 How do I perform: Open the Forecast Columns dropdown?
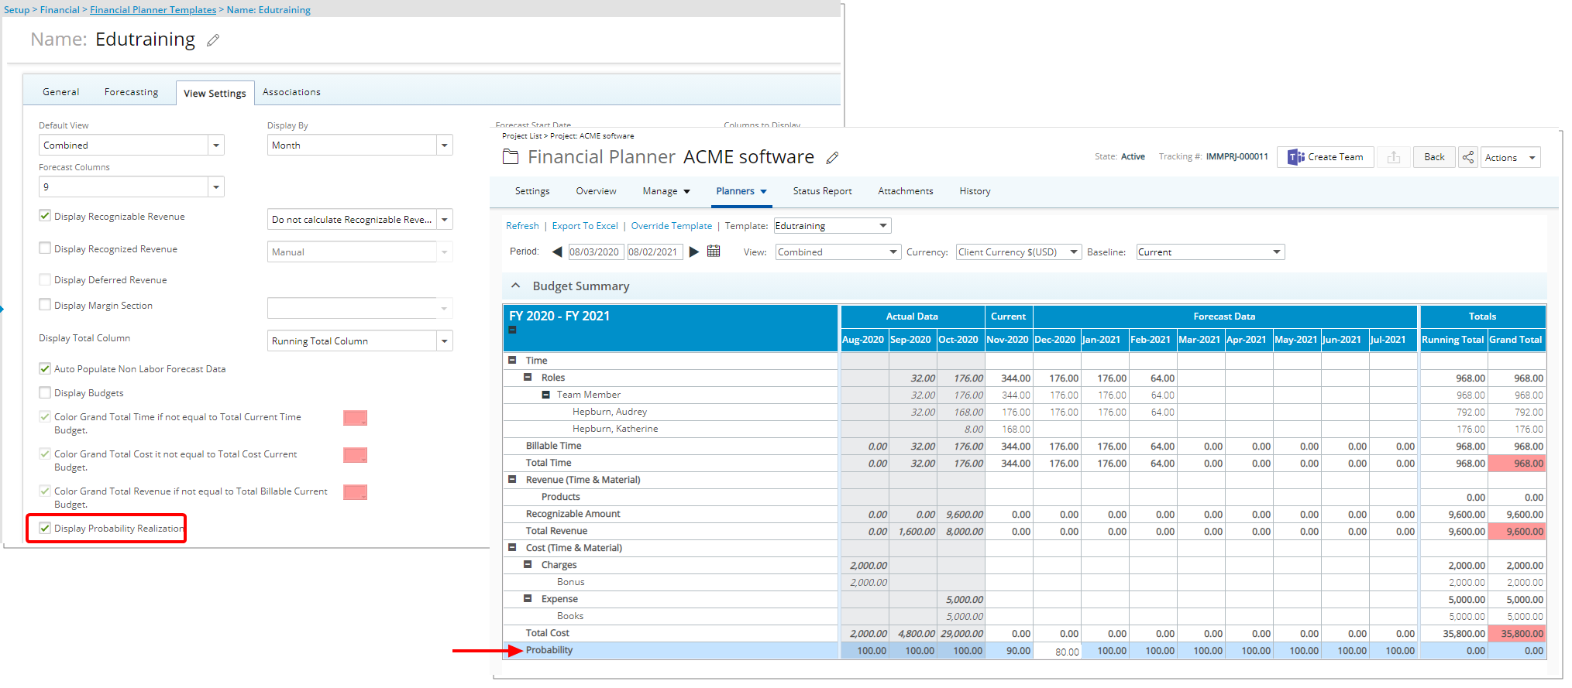pos(132,187)
